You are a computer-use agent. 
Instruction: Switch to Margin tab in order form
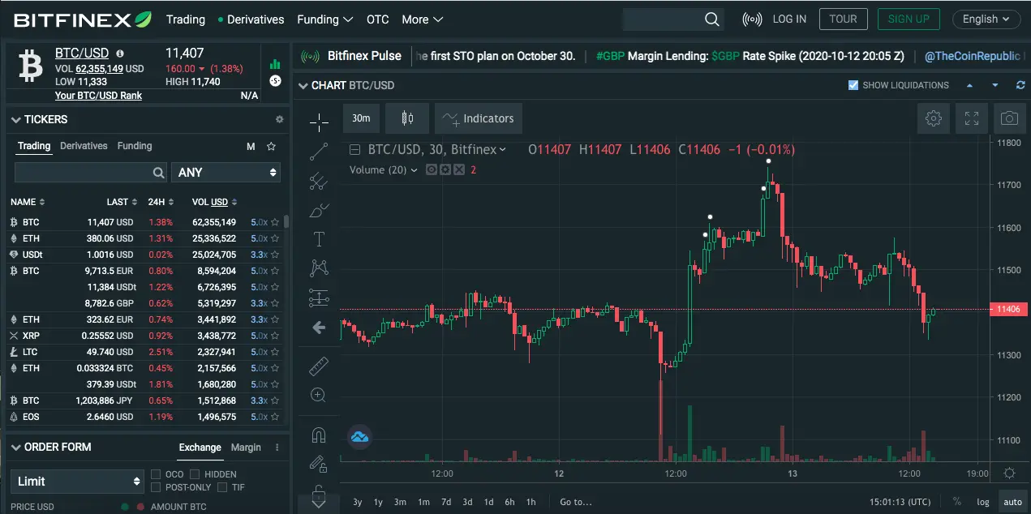click(x=246, y=448)
